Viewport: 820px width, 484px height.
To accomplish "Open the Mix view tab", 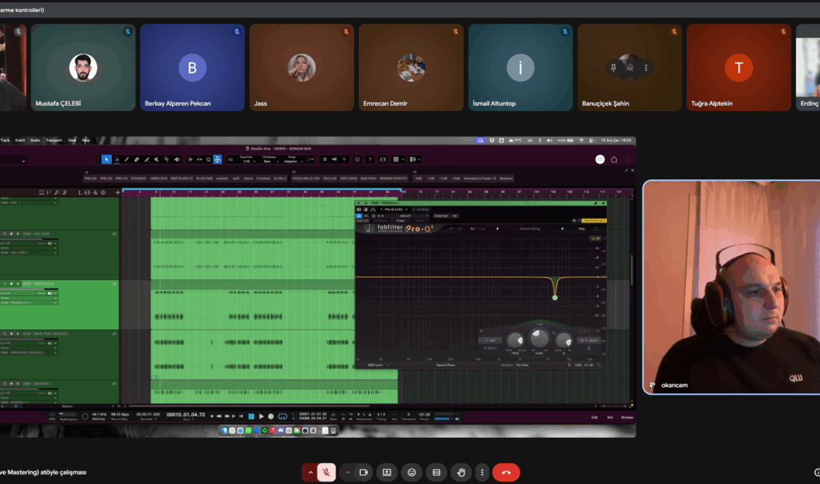I will (x=610, y=417).
